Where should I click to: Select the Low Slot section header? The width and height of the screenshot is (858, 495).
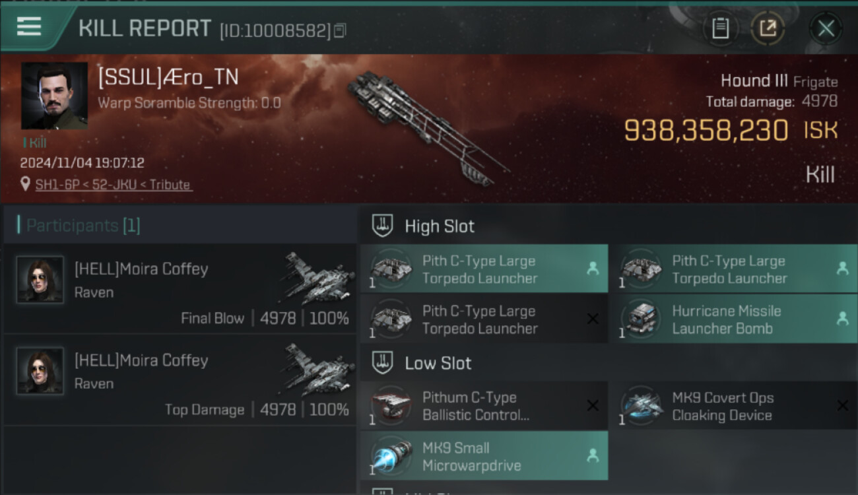[x=608, y=363]
